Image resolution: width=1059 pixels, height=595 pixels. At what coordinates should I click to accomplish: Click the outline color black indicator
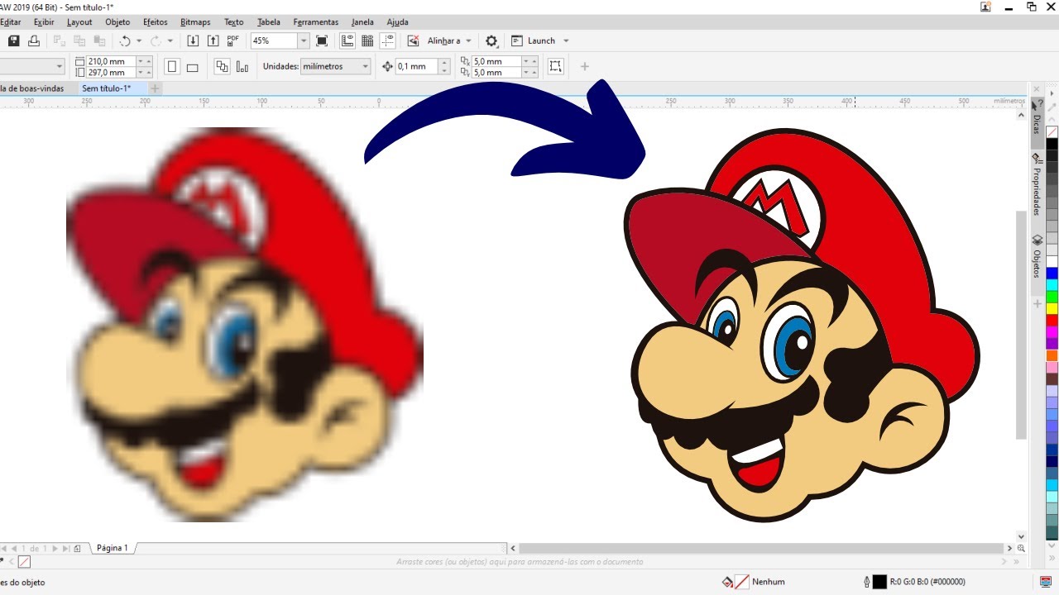[x=879, y=582]
